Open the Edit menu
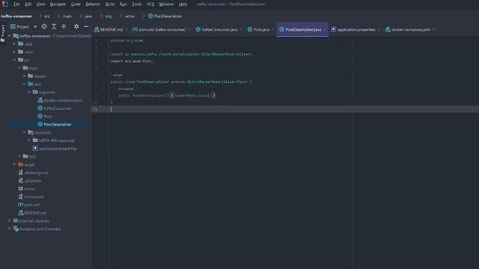The image size is (479, 269). coord(28,4)
